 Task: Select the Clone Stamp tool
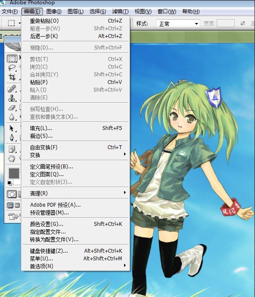[x=12, y=98]
